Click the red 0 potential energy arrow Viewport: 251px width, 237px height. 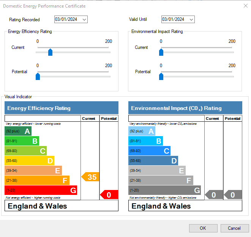(x=109, y=195)
